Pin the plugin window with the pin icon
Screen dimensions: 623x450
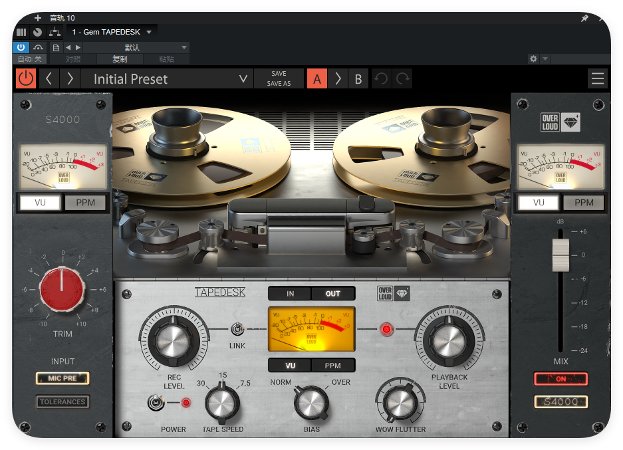click(584, 18)
